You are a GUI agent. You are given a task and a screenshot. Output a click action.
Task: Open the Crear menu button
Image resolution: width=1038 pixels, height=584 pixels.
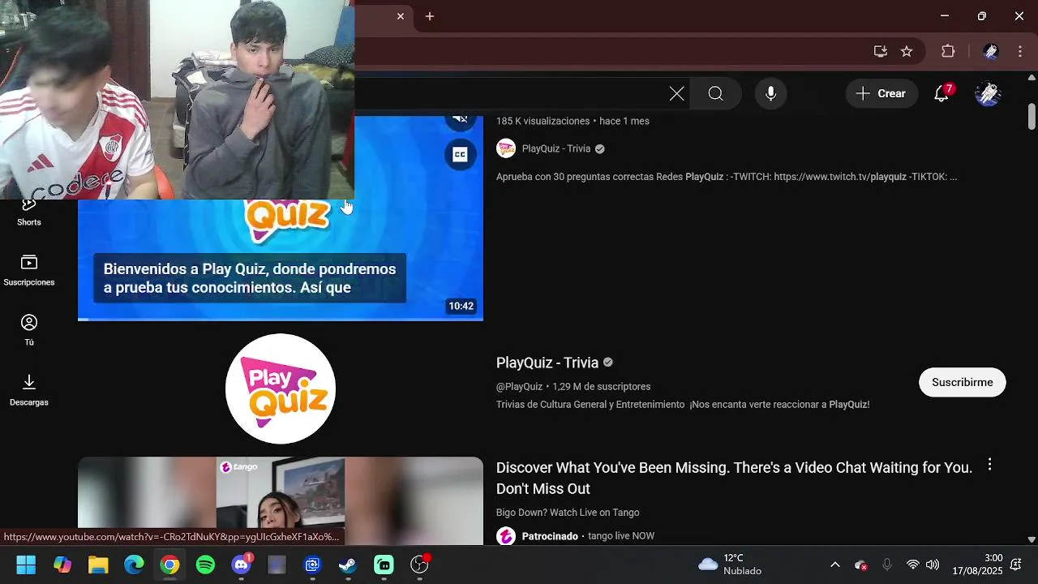(x=881, y=93)
